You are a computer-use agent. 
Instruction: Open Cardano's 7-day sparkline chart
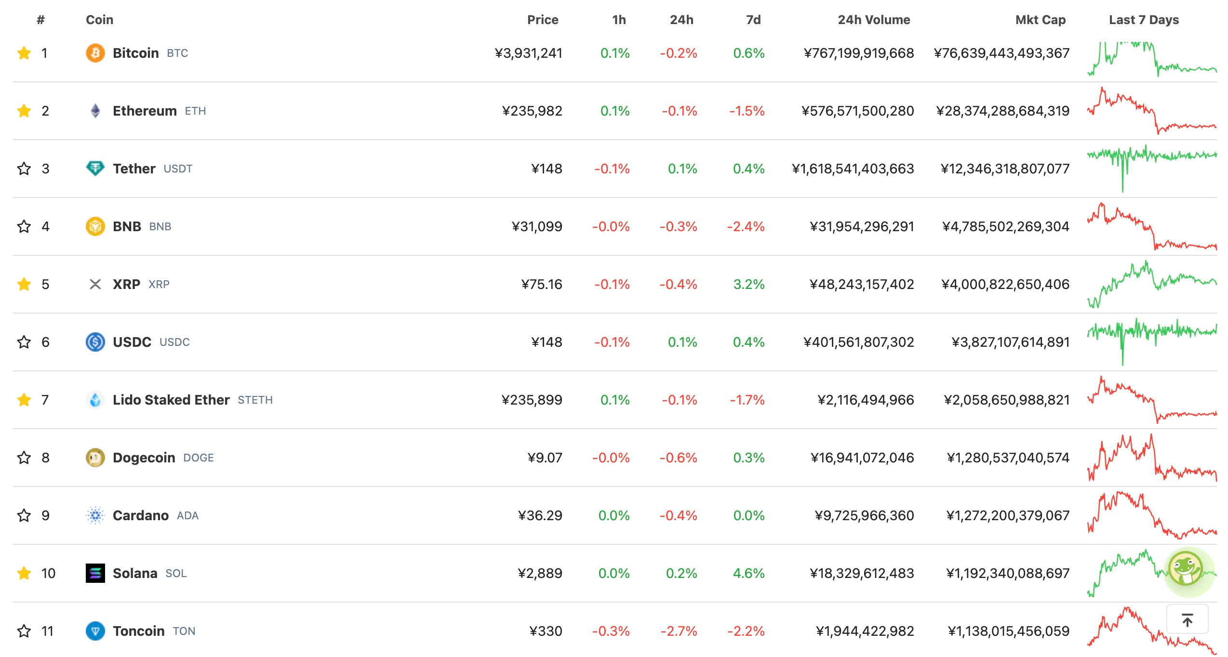pos(1152,515)
